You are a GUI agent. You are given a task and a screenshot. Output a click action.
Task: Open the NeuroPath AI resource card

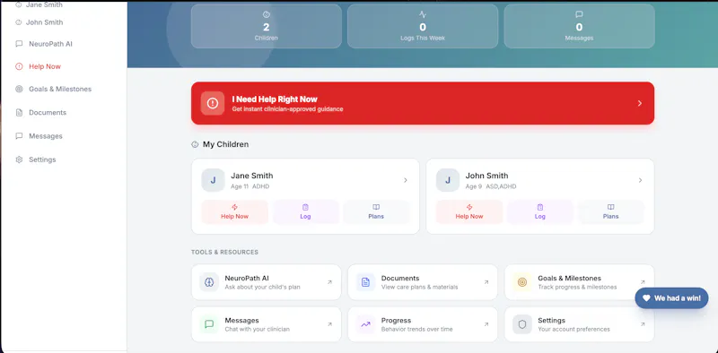266,282
